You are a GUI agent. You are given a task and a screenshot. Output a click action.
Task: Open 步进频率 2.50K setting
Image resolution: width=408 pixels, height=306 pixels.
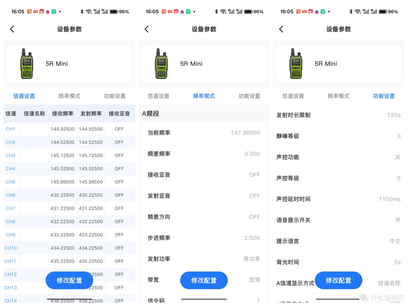tap(204, 238)
